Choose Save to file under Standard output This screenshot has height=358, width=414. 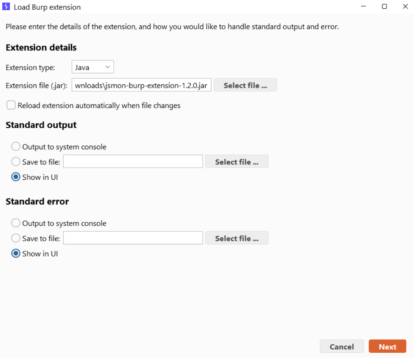point(16,162)
